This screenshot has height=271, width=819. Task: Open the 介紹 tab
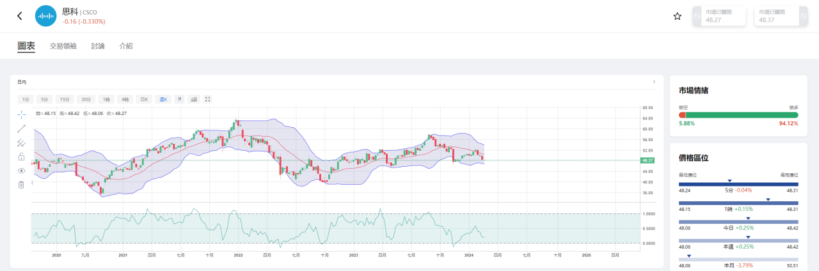(x=126, y=46)
